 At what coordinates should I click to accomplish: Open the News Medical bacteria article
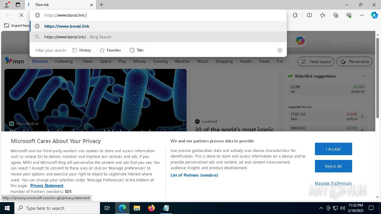click(96, 100)
